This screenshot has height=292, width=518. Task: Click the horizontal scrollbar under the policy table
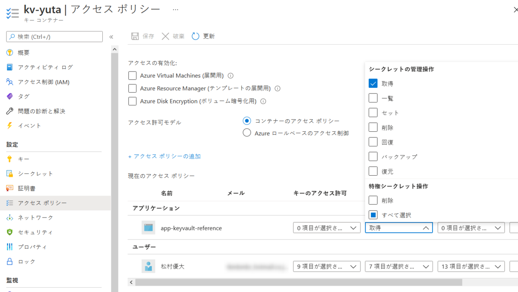point(298,283)
